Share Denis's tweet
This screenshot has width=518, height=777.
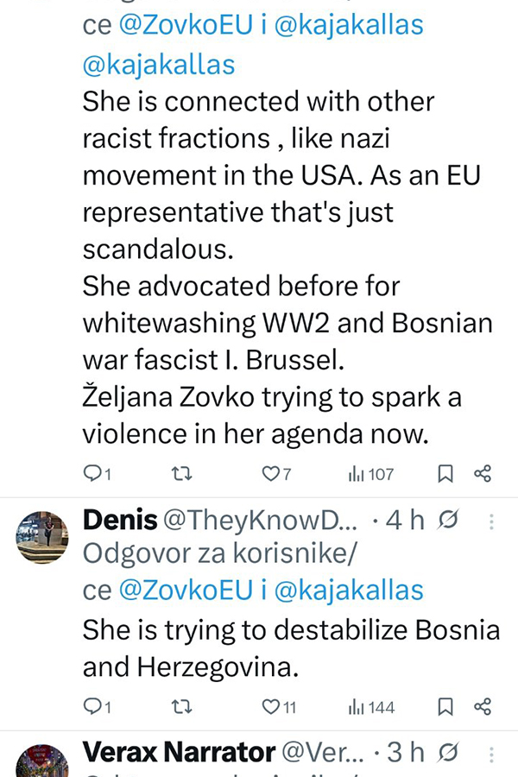[x=483, y=707]
